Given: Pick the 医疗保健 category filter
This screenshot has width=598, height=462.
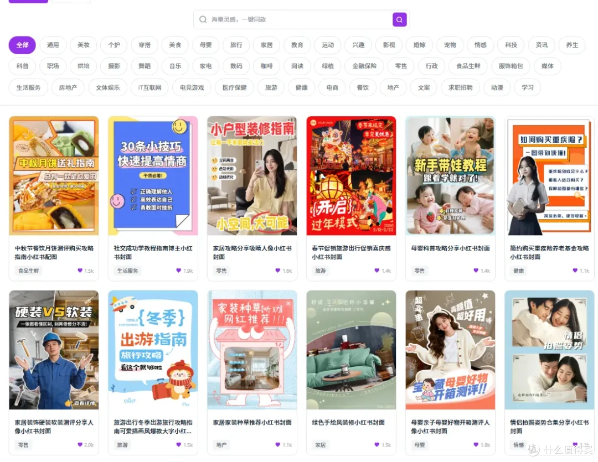Looking at the screenshot, I should 235,87.
